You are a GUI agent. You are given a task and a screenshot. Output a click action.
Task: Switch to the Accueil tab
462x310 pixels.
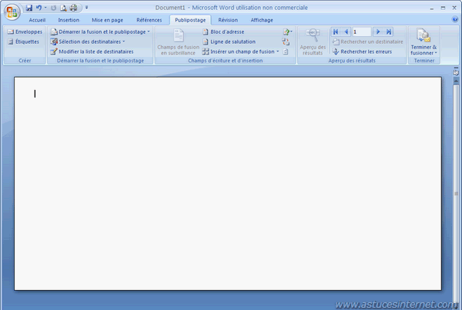click(x=37, y=20)
